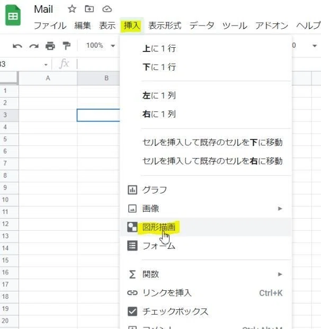Click the 図形描画 drawing icon

point(132,227)
